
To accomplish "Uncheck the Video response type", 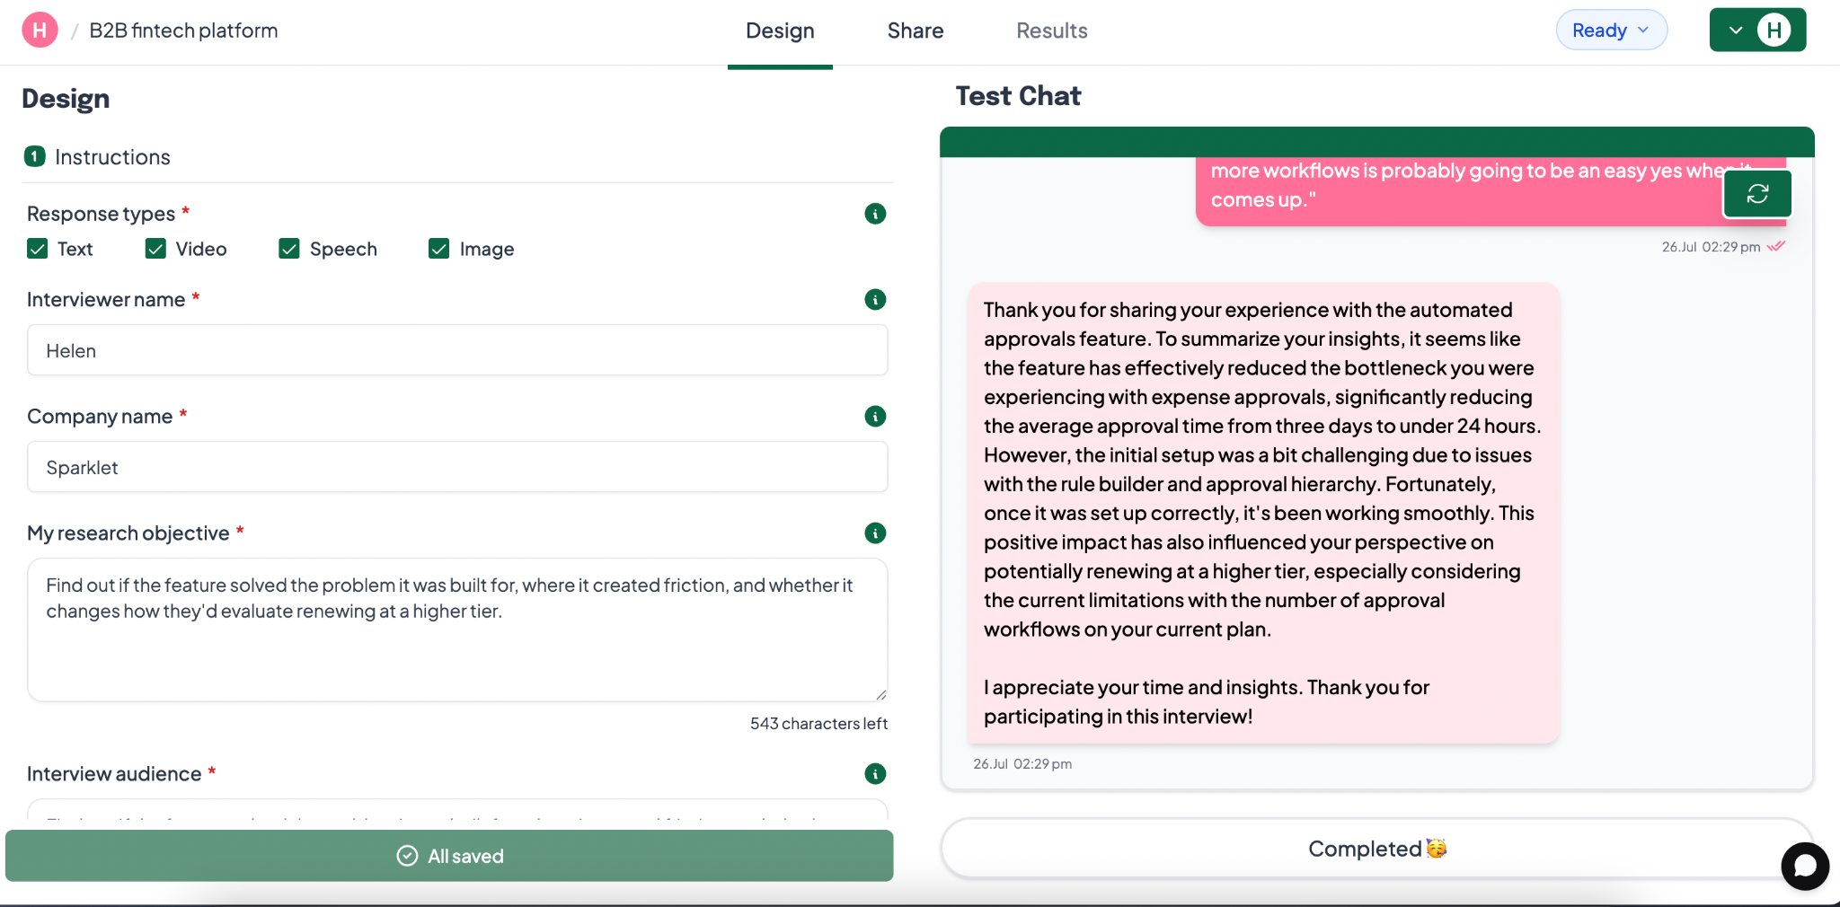I will click(155, 249).
